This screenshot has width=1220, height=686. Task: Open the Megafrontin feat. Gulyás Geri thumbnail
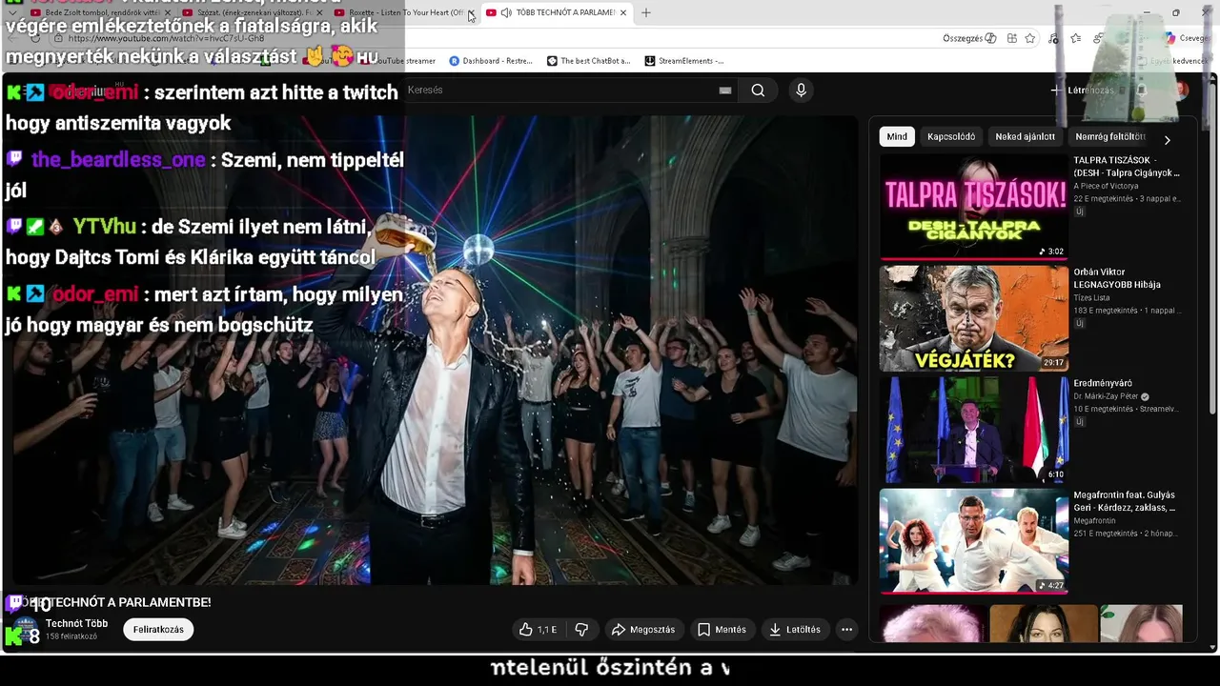coord(974,541)
